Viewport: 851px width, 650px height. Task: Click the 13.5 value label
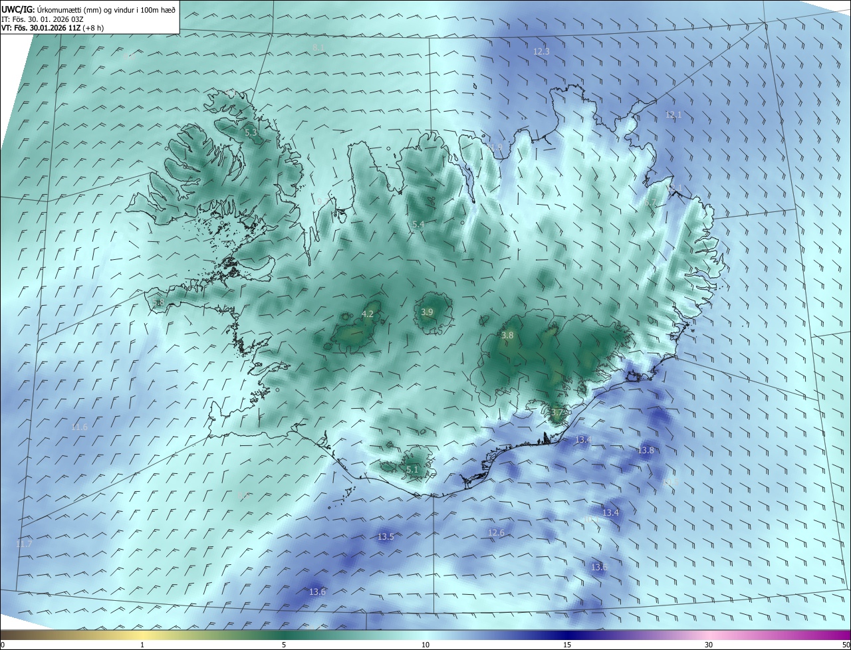pyautogui.click(x=386, y=536)
